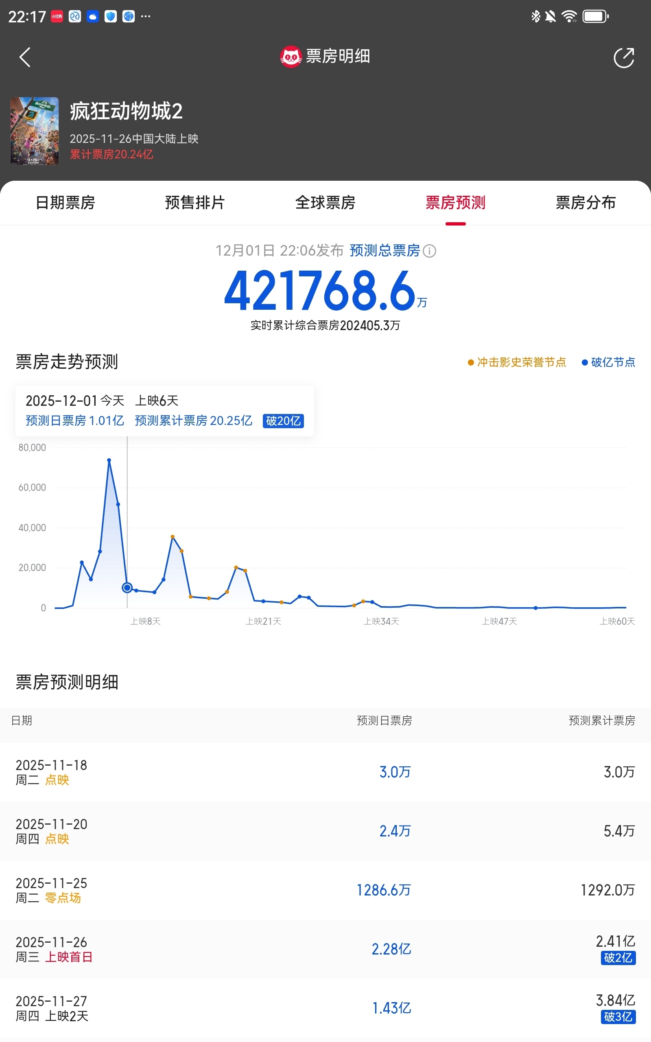651x1042 pixels.
Task: Select the 票房预测 tab
Action: pyautogui.click(x=456, y=202)
